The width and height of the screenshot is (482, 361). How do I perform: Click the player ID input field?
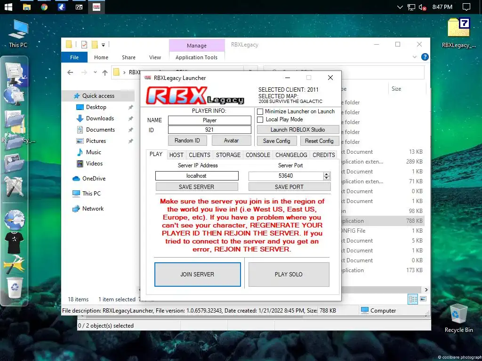pos(209,130)
